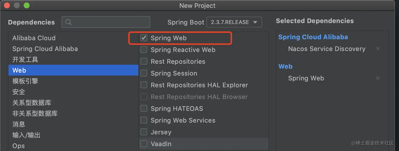Select the 关系型数据库 category

click(32, 103)
